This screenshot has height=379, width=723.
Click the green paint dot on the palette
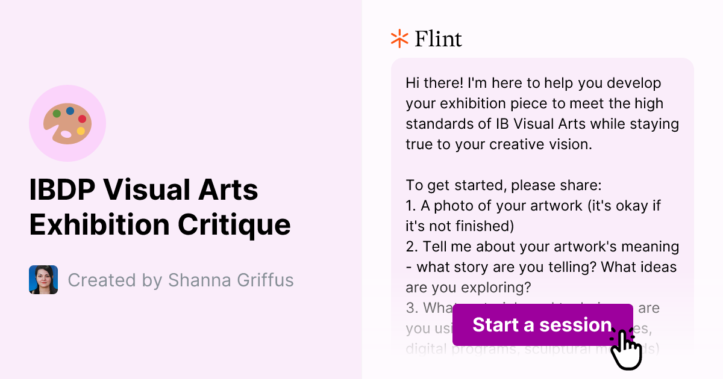(x=57, y=113)
